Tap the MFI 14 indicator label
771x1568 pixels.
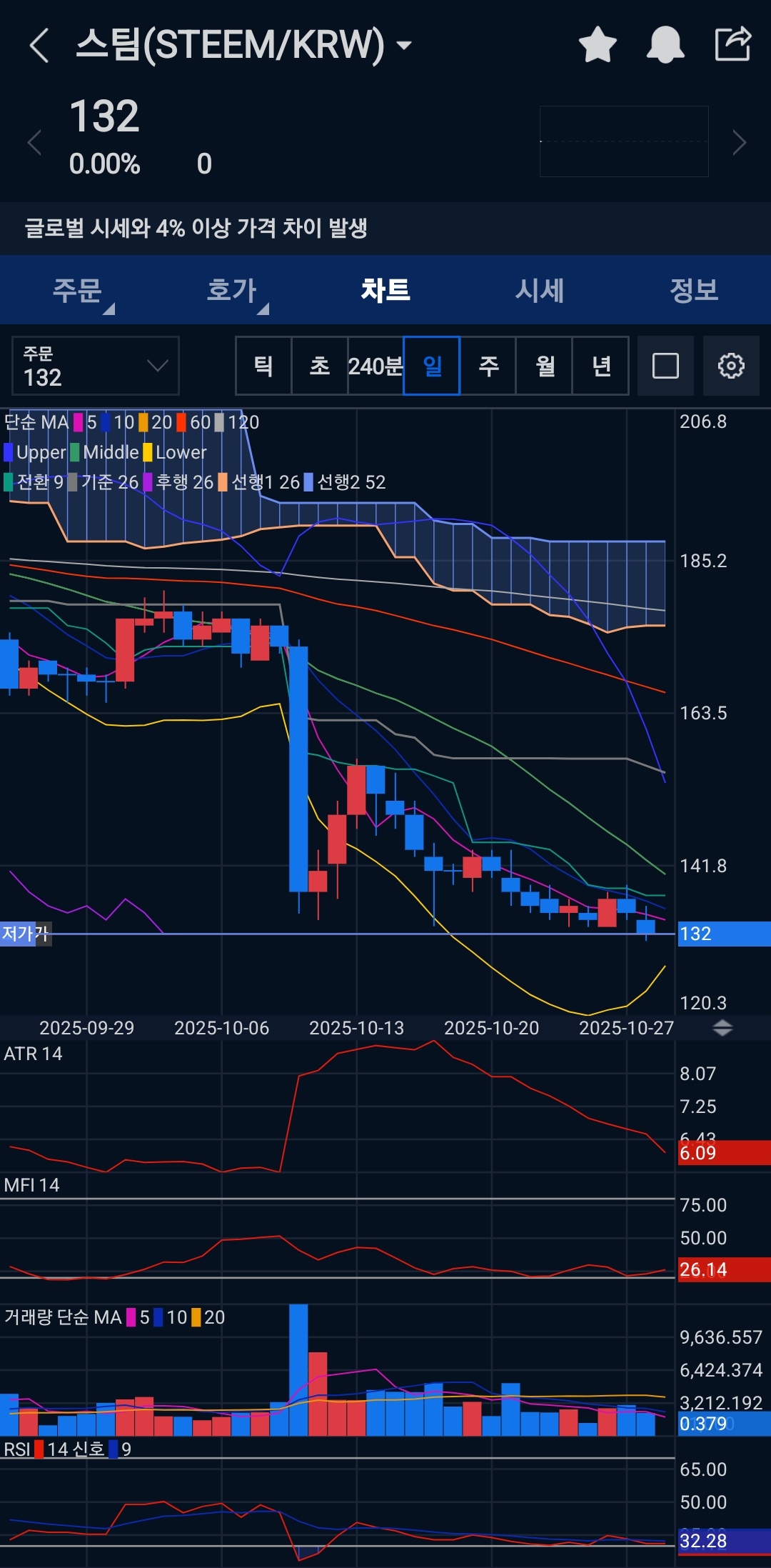point(31,1185)
